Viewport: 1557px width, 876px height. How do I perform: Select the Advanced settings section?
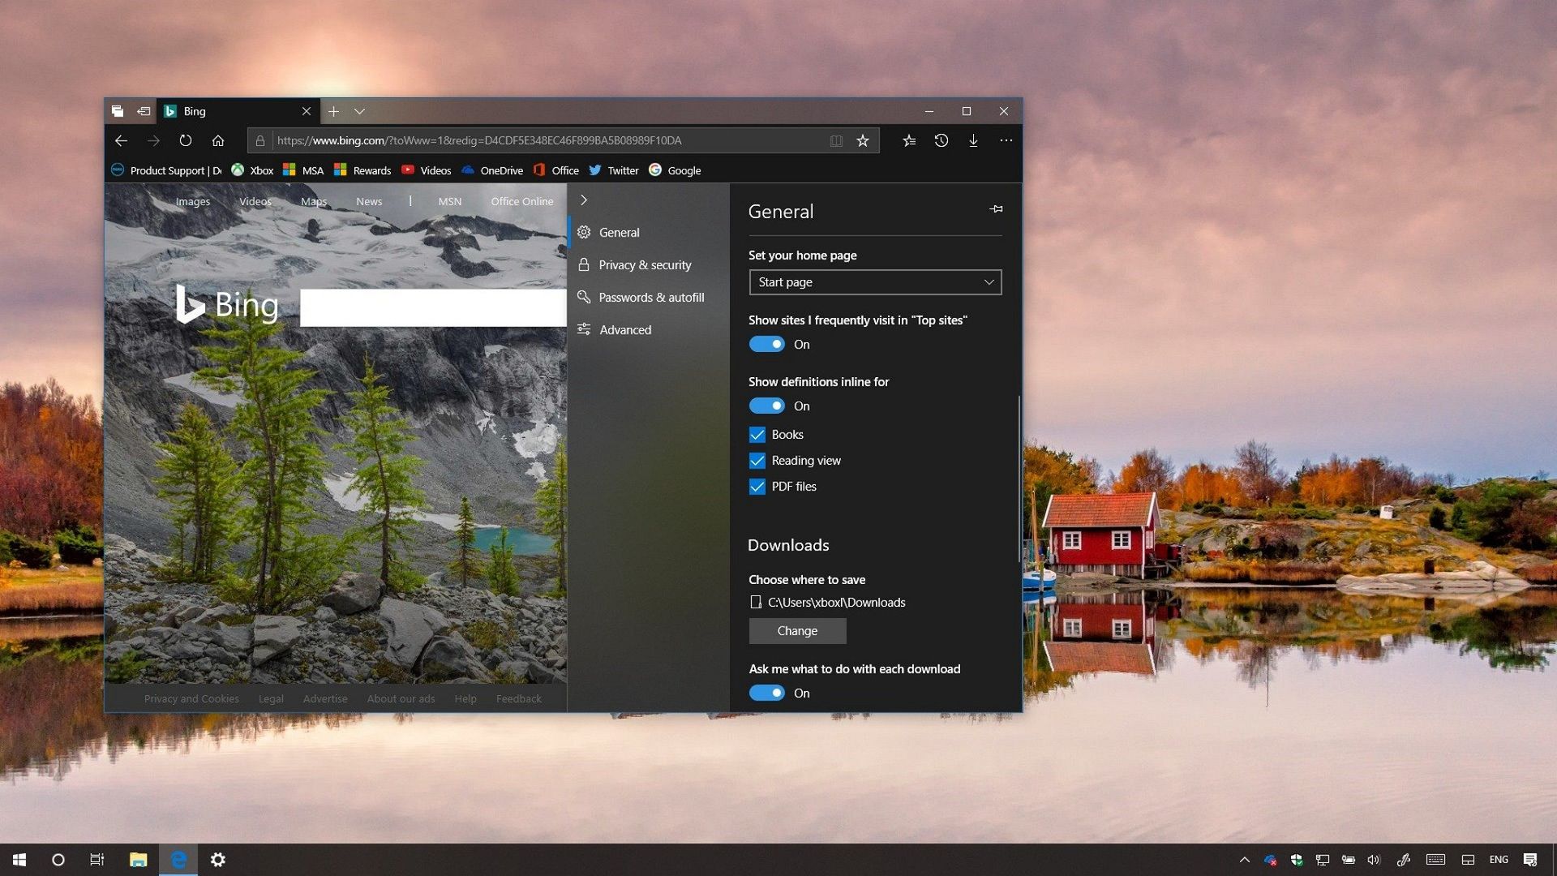624,329
